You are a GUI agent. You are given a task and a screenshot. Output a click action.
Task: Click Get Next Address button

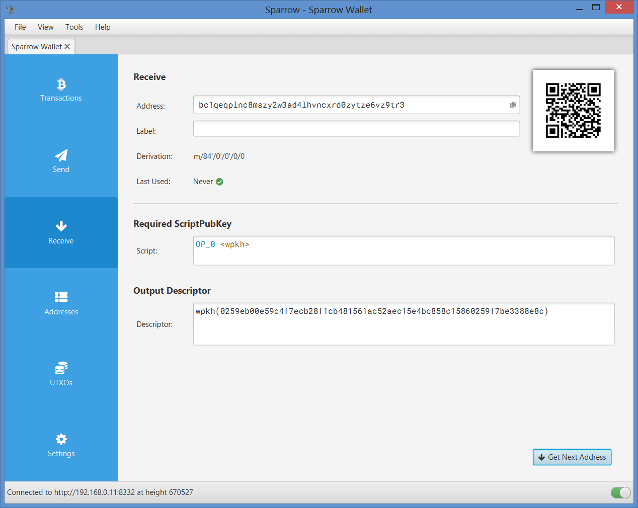pos(572,457)
